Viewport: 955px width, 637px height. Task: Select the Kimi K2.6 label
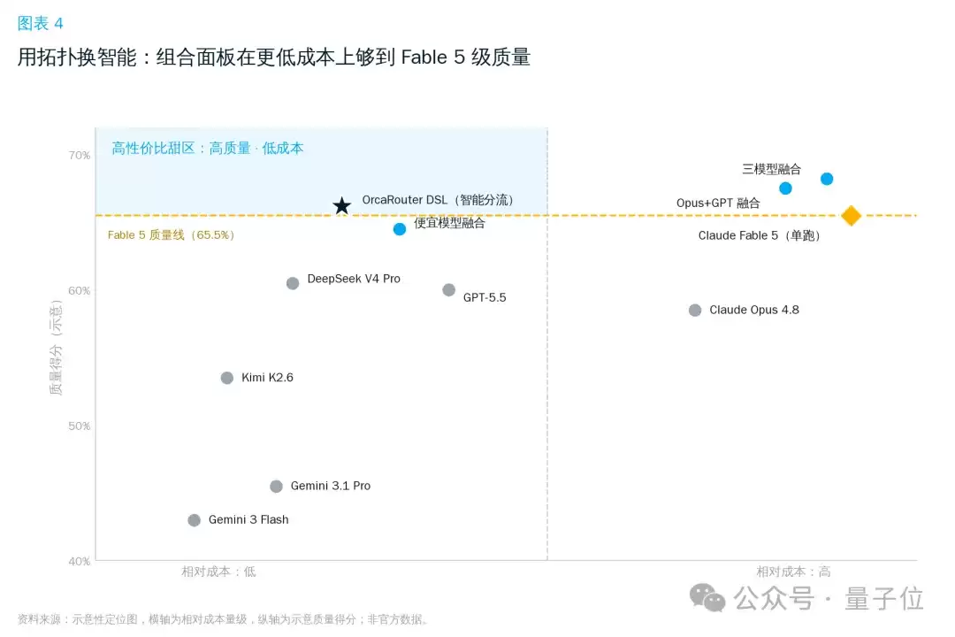pos(267,377)
